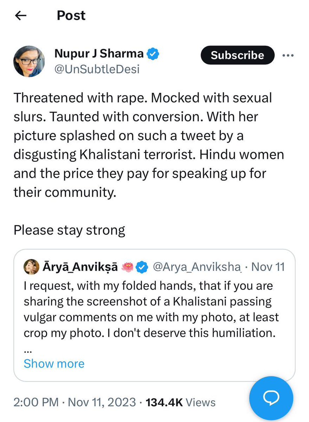
Task: Open the main post author's profile picture
Action: [29, 61]
